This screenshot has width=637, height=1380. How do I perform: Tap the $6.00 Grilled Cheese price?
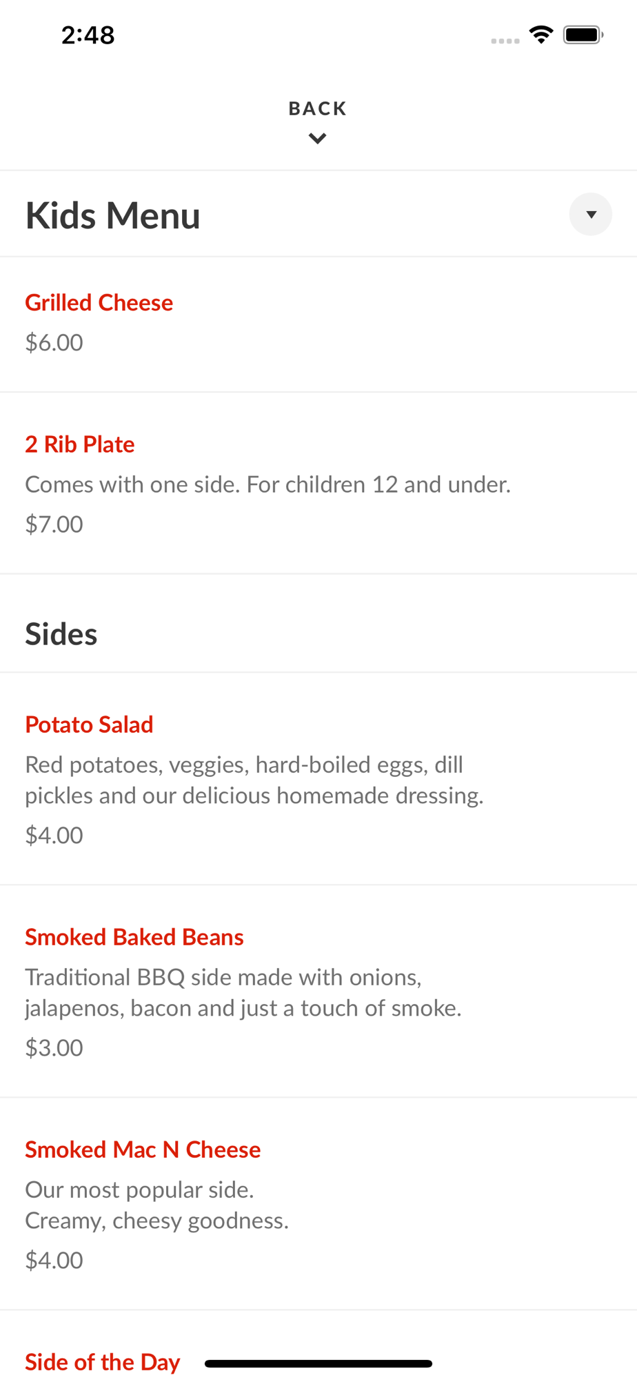[54, 343]
